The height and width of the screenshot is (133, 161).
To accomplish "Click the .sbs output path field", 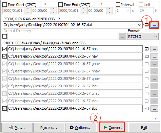I will point(75,108).
